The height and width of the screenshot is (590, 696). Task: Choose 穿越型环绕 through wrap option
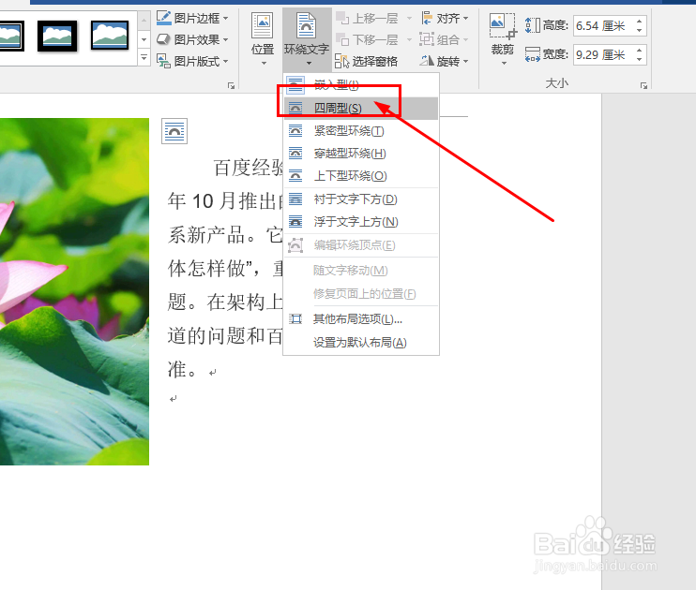point(360,154)
